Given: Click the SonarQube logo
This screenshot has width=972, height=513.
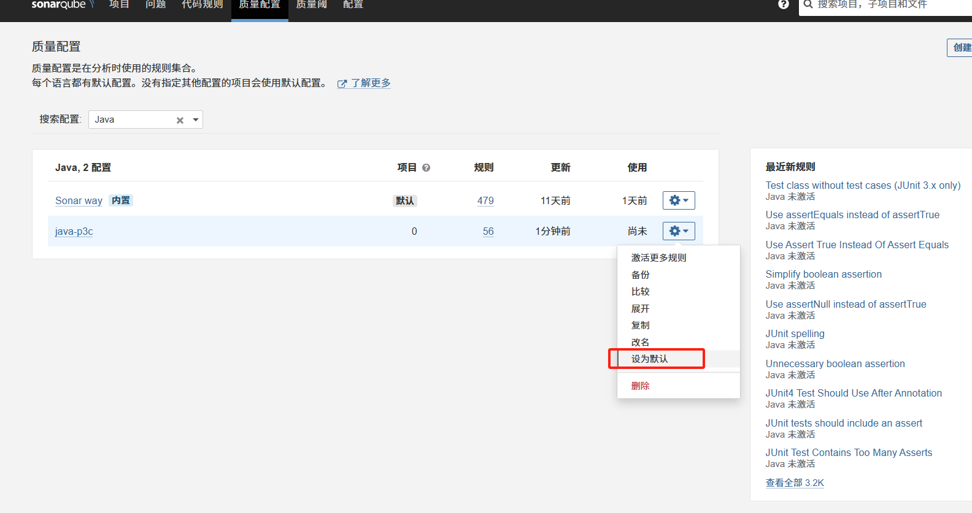Looking at the screenshot, I should tap(62, 4).
